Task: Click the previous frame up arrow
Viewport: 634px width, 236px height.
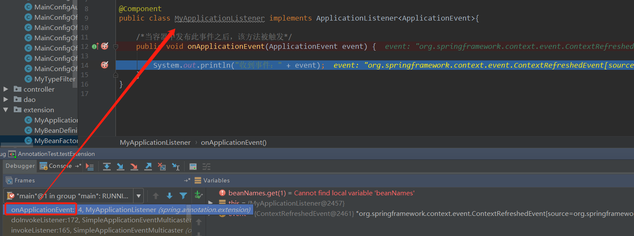Action: [156, 196]
